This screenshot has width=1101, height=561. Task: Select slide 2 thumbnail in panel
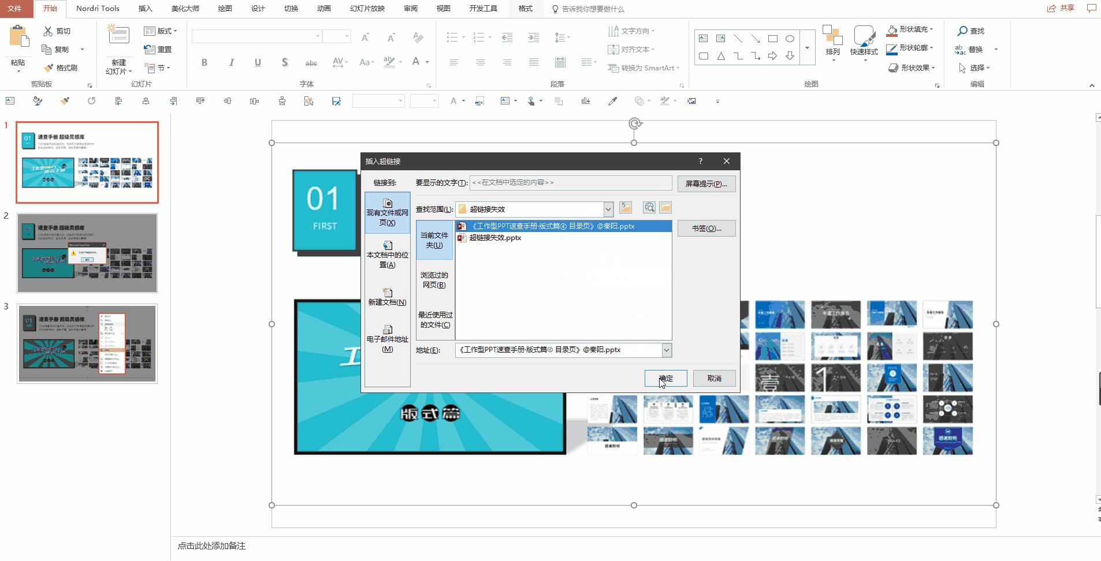coord(87,253)
